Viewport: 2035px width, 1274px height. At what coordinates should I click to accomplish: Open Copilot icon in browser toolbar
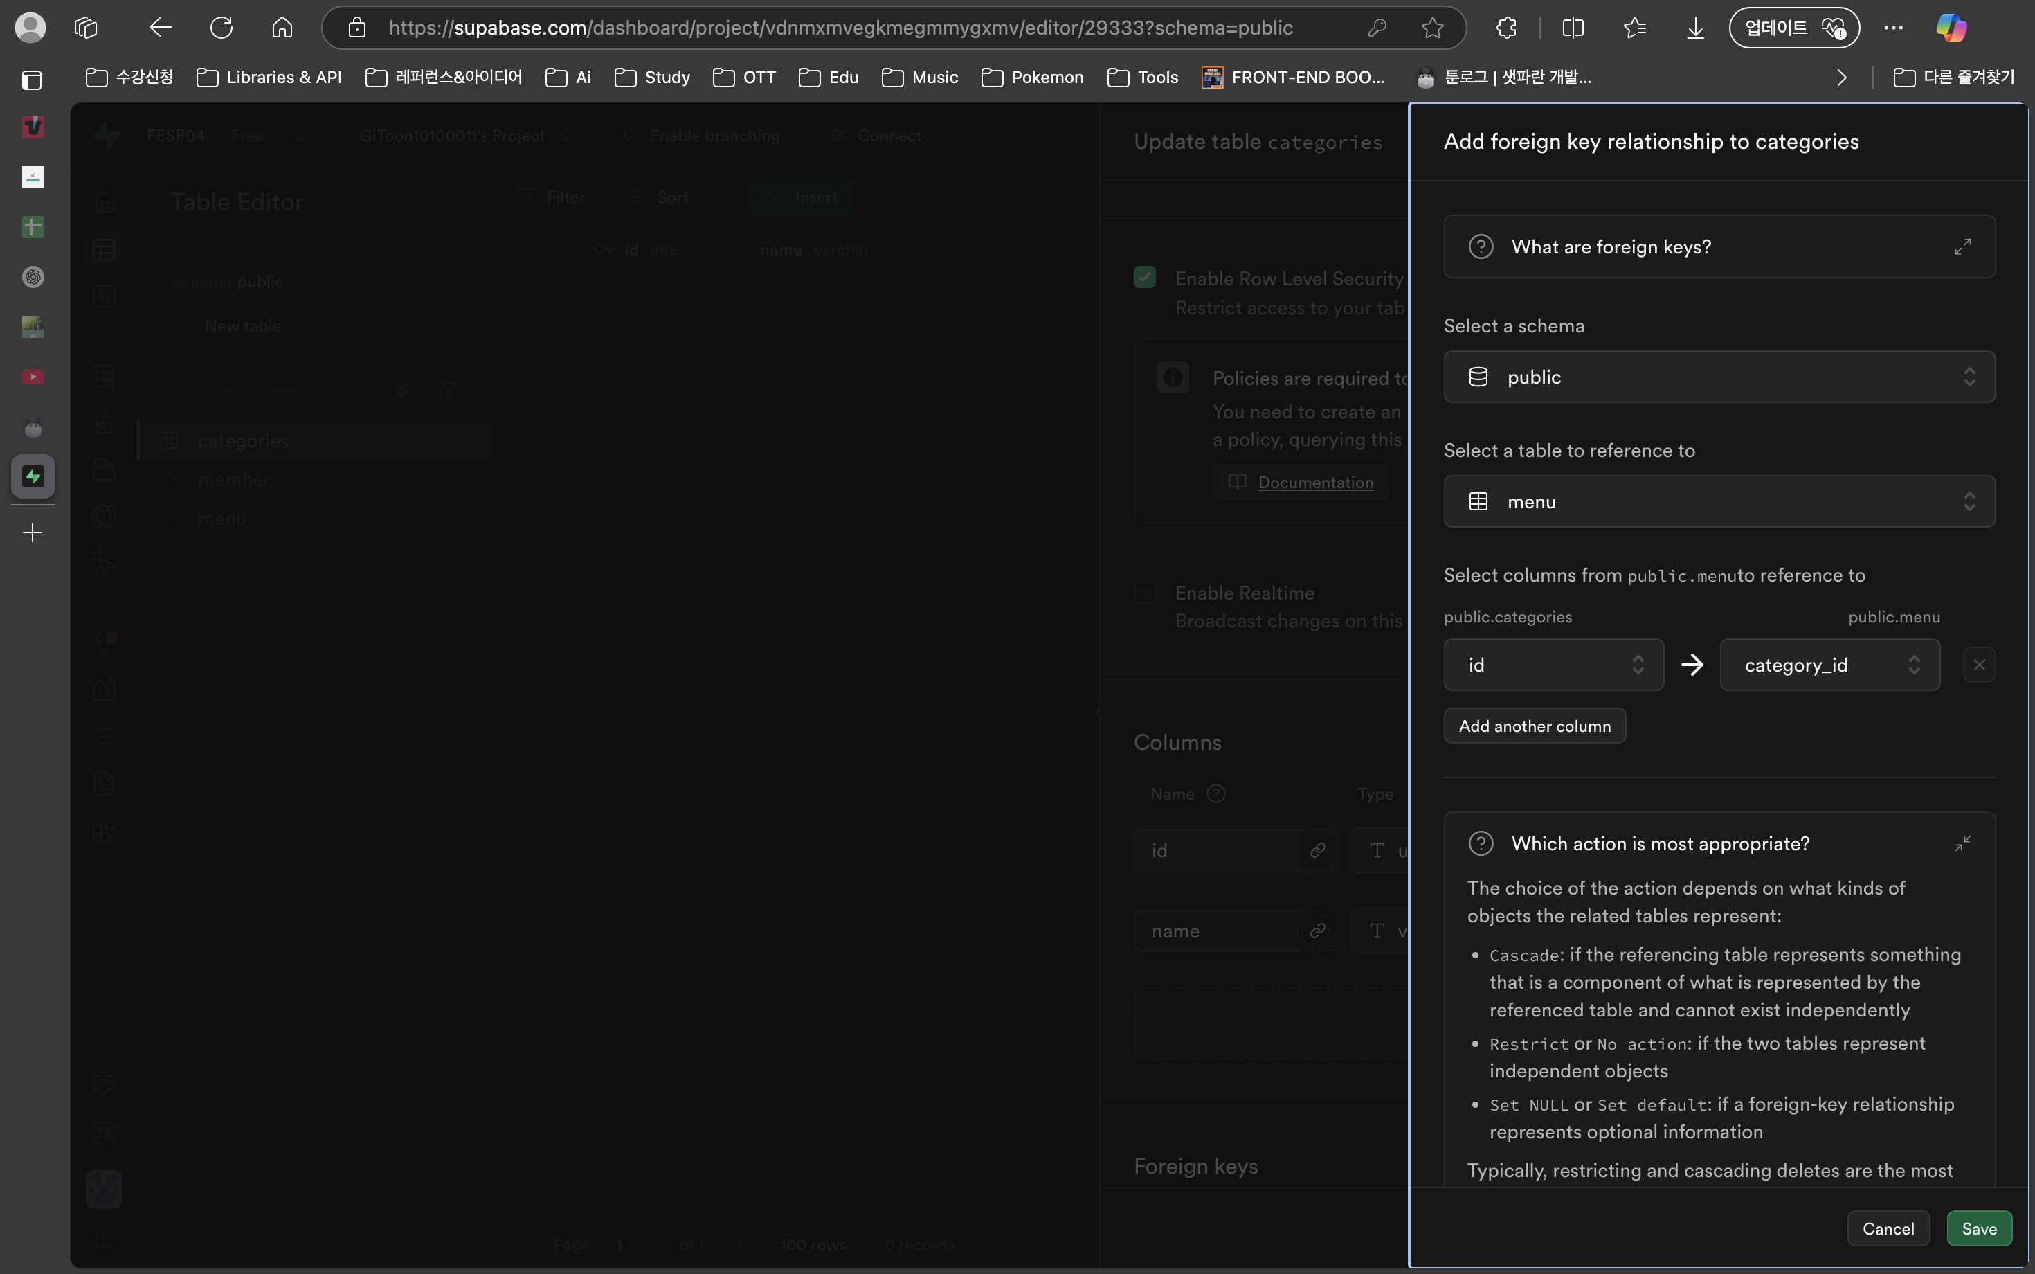[x=1952, y=28]
